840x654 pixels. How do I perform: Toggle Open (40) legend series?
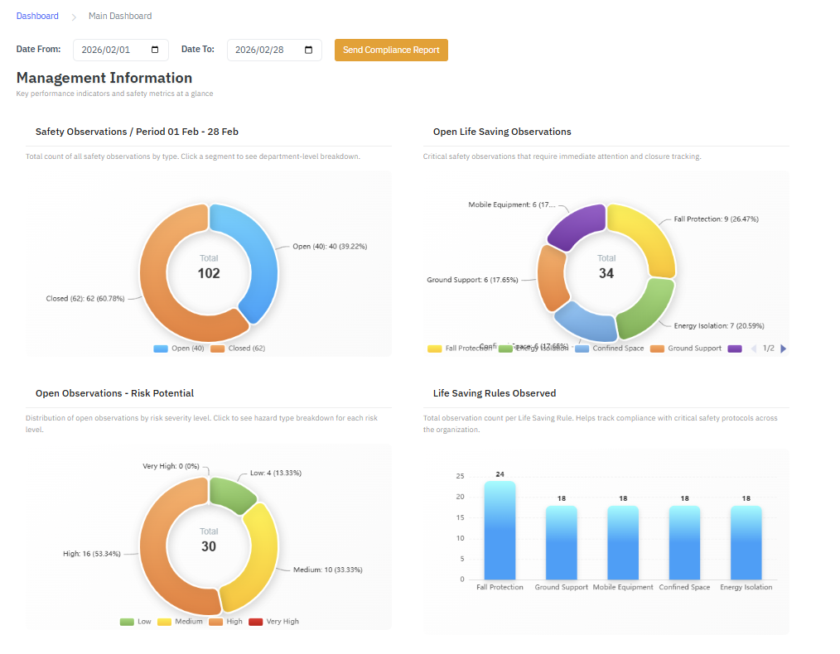(179, 349)
